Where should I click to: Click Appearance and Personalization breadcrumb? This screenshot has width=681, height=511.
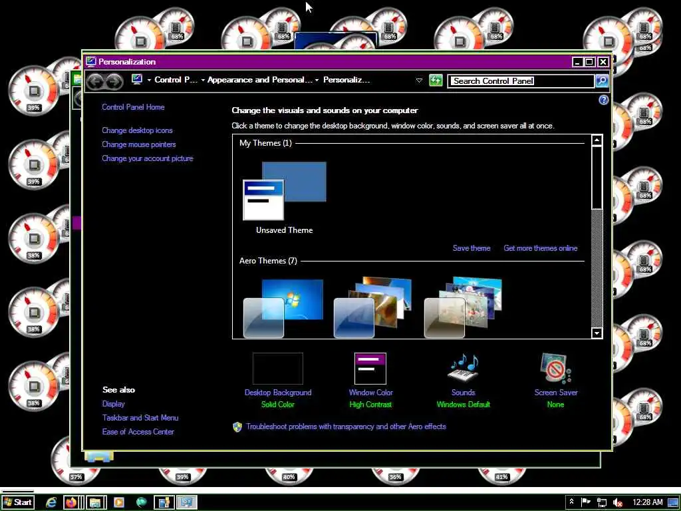click(260, 80)
